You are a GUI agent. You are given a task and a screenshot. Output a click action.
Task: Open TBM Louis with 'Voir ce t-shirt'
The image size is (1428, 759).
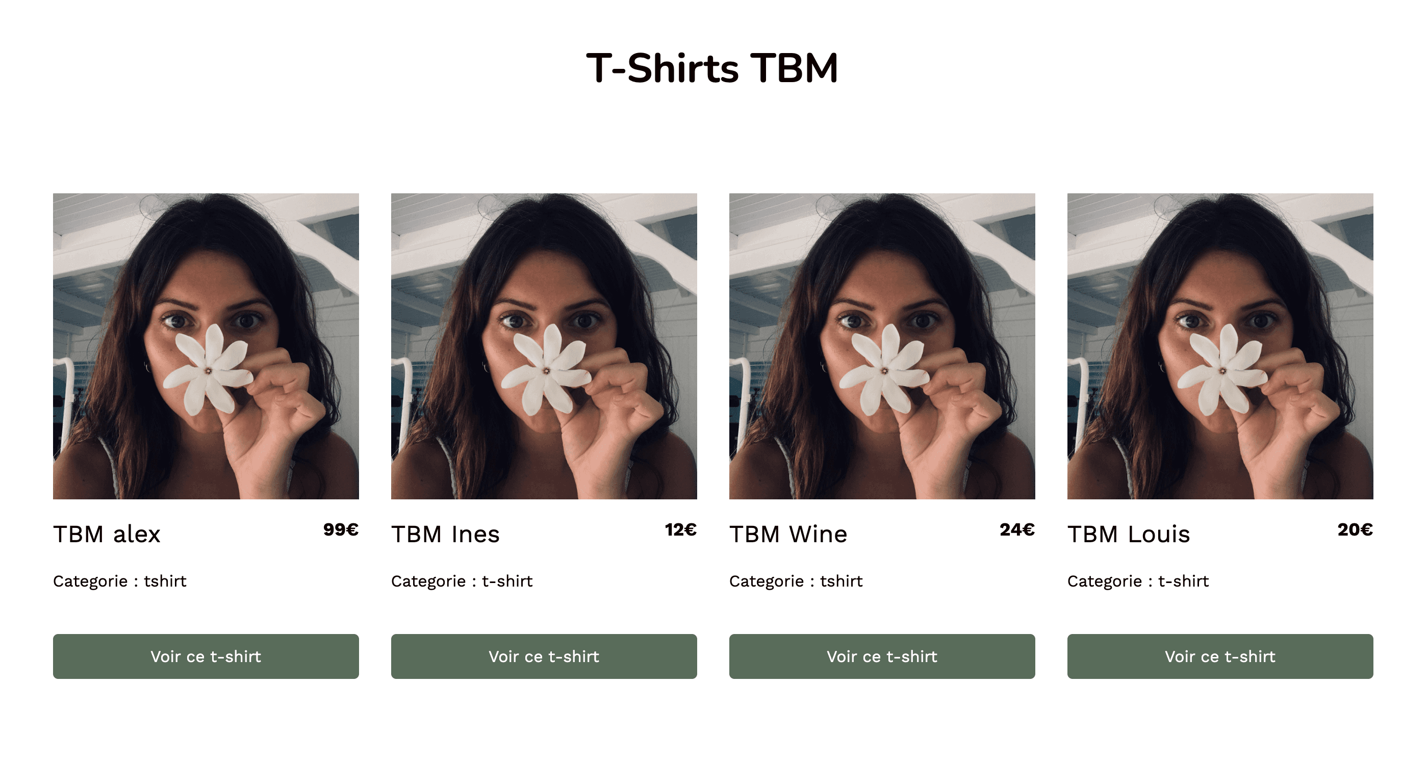[1220, 656]
